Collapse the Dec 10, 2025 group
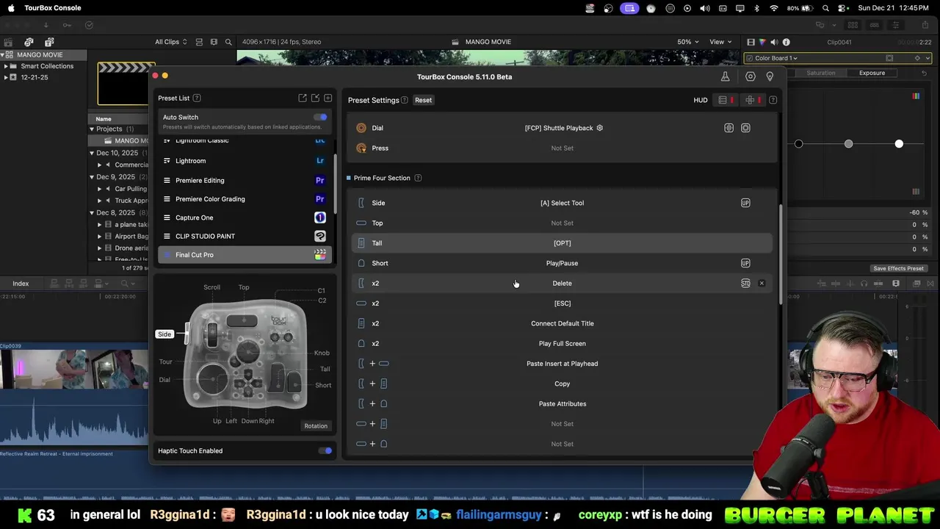Viewport: 940px width, 529px height. coord(92,153)
